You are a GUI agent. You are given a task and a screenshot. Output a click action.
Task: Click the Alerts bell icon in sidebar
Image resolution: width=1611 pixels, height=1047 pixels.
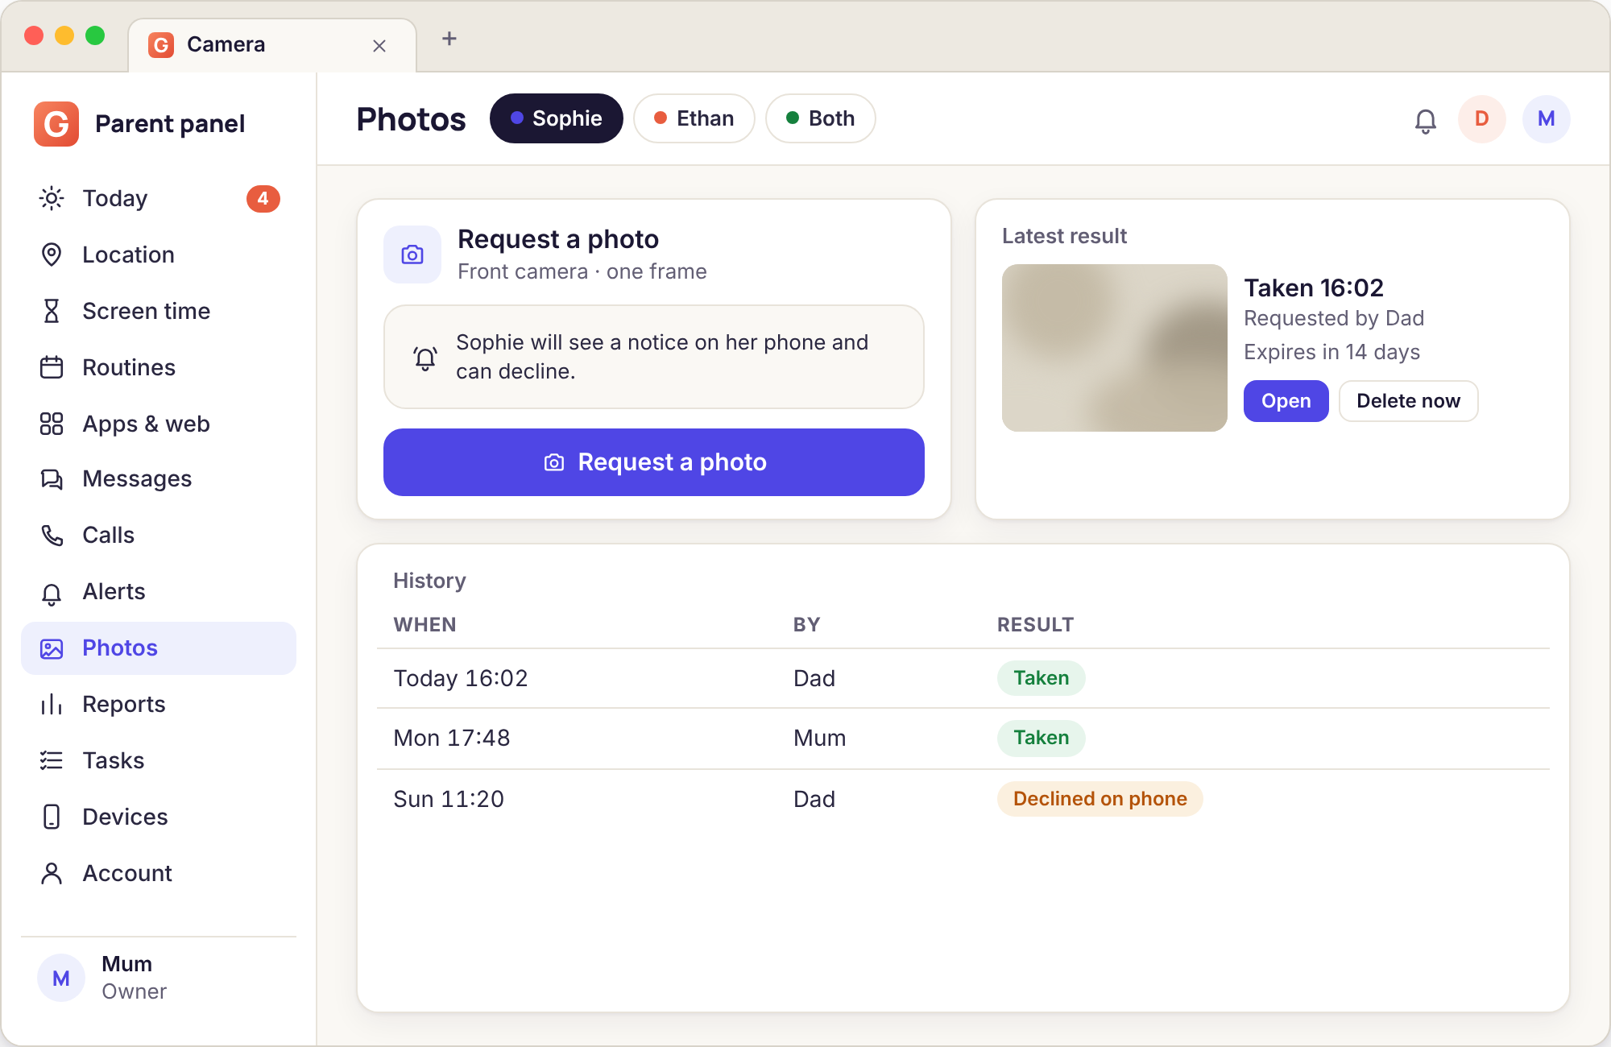[x=52, y=593]
